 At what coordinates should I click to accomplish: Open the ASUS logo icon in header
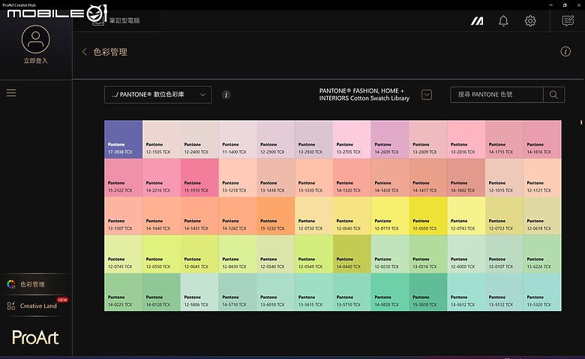point(477,21)
